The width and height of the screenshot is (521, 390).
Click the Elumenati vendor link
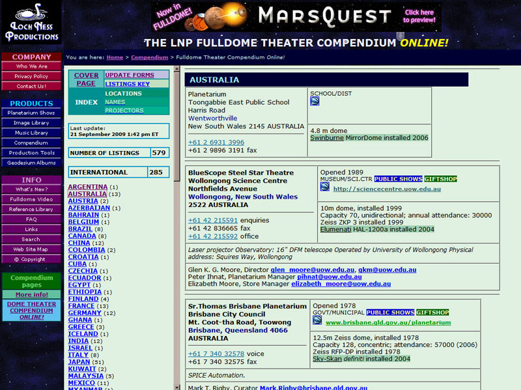[x=335, y=229]
